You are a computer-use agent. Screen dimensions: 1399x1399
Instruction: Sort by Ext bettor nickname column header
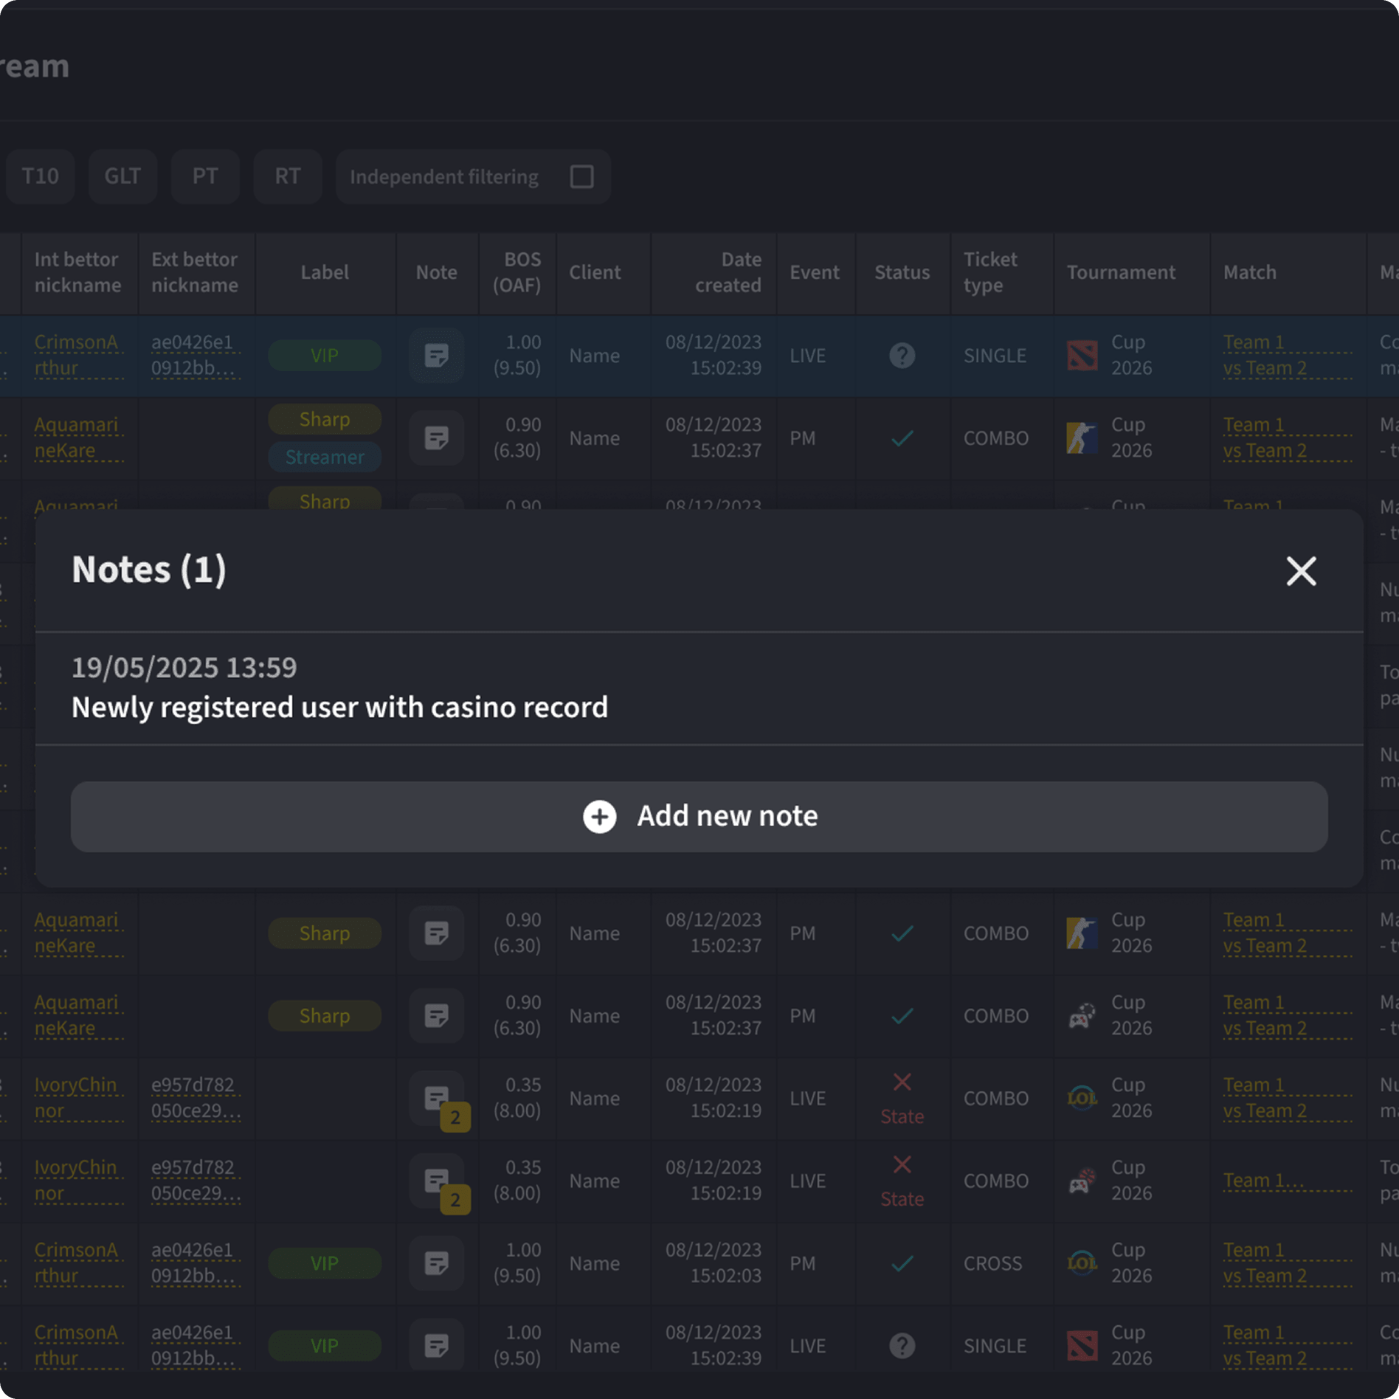(x=195, y=272)
